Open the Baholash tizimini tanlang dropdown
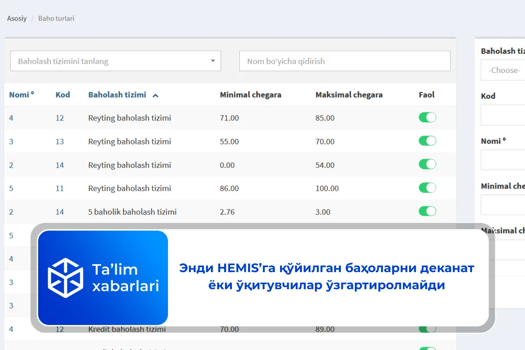Image resolution: width=525 pixels, height=350 pixels. point(115,61)
